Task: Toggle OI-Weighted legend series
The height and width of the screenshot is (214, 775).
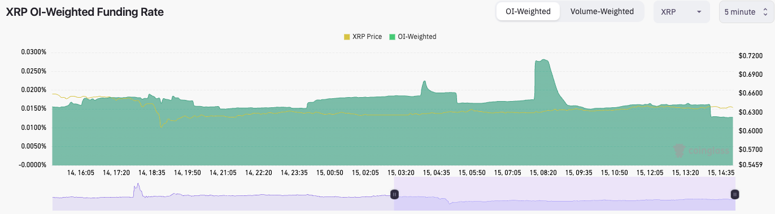Action: click(413, 37)
